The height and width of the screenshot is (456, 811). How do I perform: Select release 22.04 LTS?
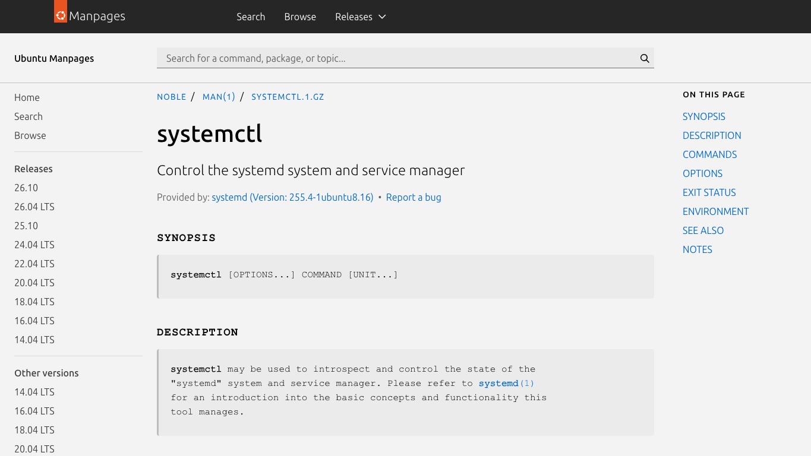pyautogui.click(x=34, y=264)
